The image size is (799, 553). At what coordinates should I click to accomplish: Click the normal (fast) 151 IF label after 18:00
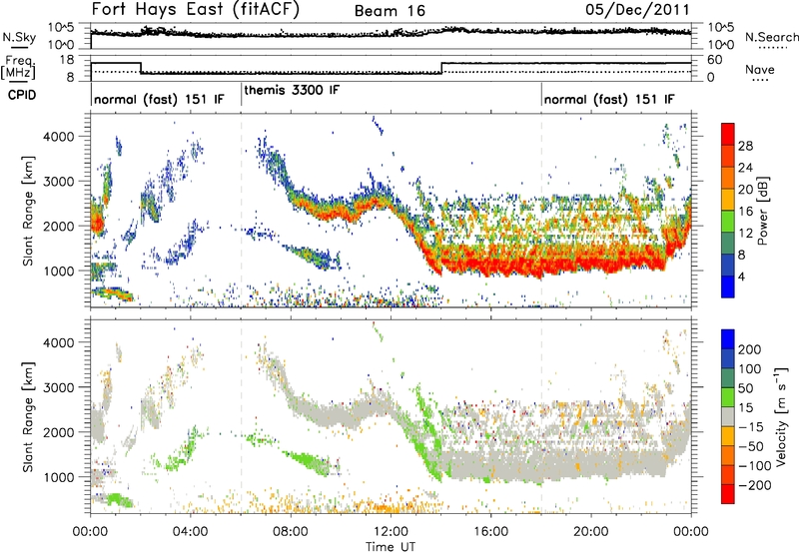coord(609,99)
